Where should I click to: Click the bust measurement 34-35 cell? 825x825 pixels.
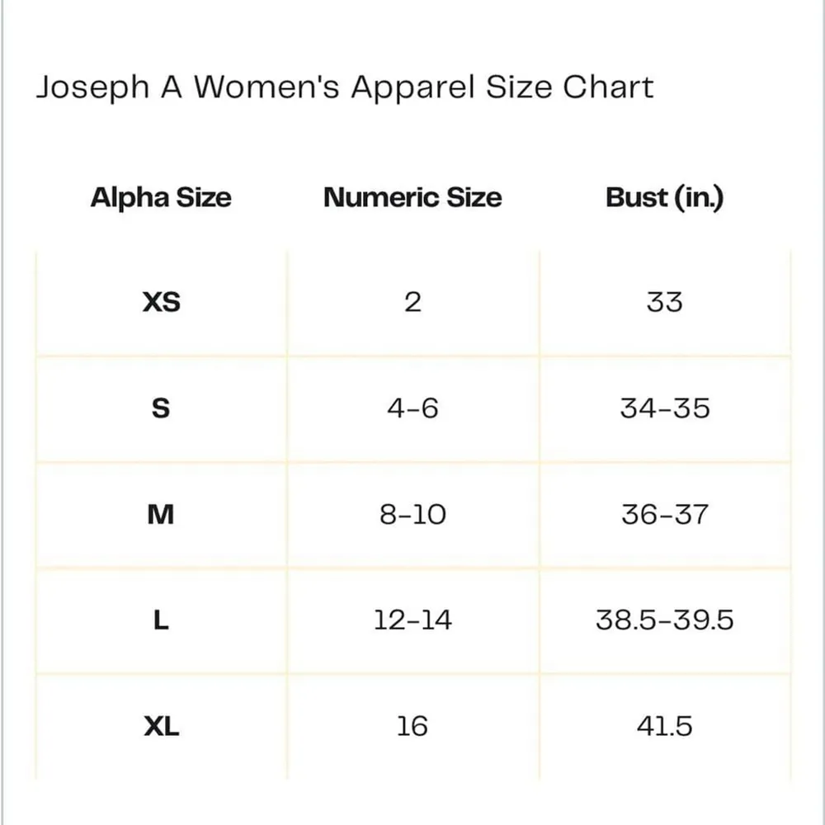[x=664, y=408]
